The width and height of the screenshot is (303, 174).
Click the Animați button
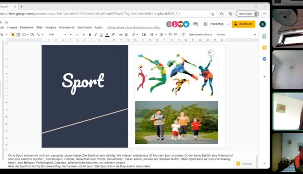pos(221,35)
